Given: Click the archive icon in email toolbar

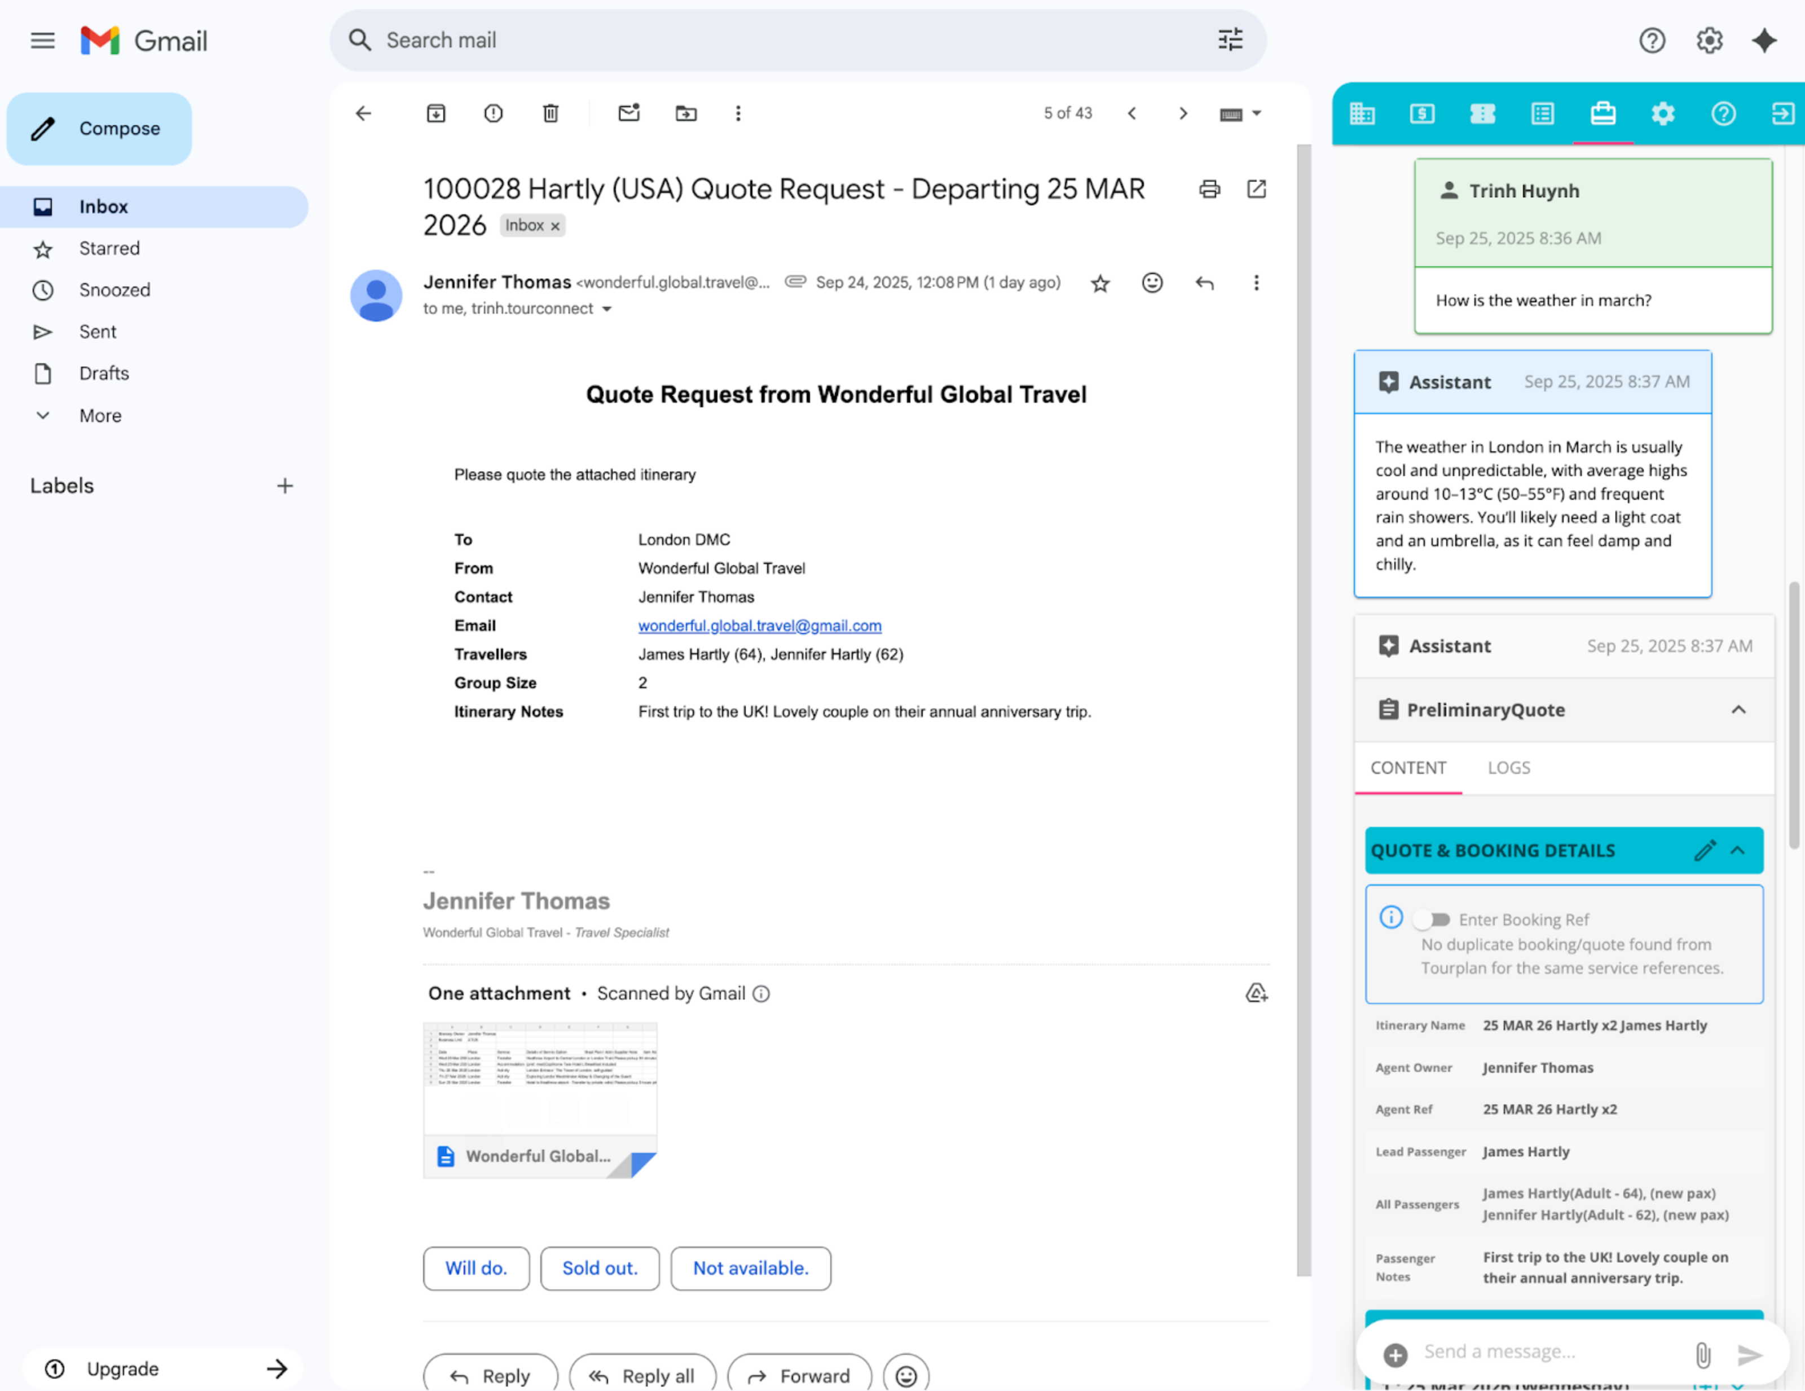Looking at the screenshot, I should click(435, 113).
